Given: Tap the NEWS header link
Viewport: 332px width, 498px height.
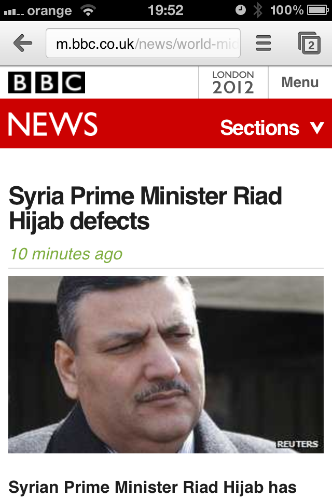Looking at the screenshot, I should pos(53,124).
